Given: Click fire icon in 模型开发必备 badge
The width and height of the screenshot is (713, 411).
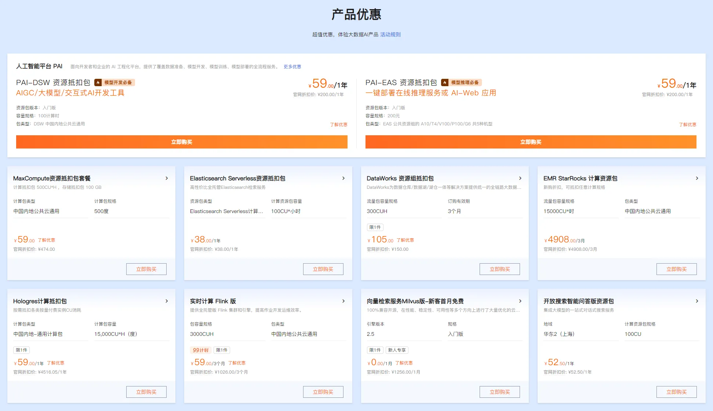Looking at the screenshot, I should click(x=98, y=82).
